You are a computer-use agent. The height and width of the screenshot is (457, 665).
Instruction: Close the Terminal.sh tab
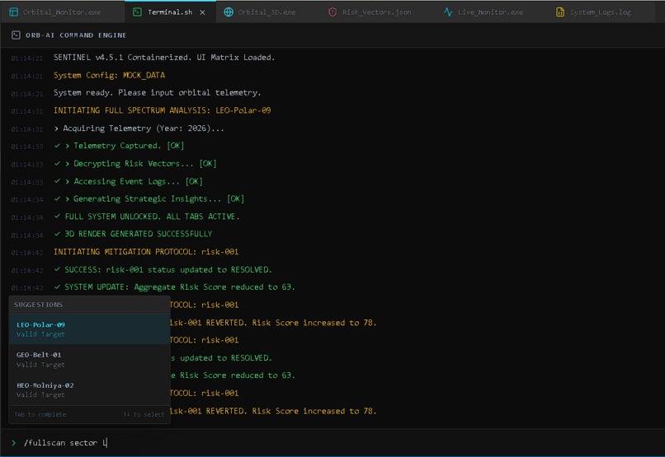coord(203,12)
